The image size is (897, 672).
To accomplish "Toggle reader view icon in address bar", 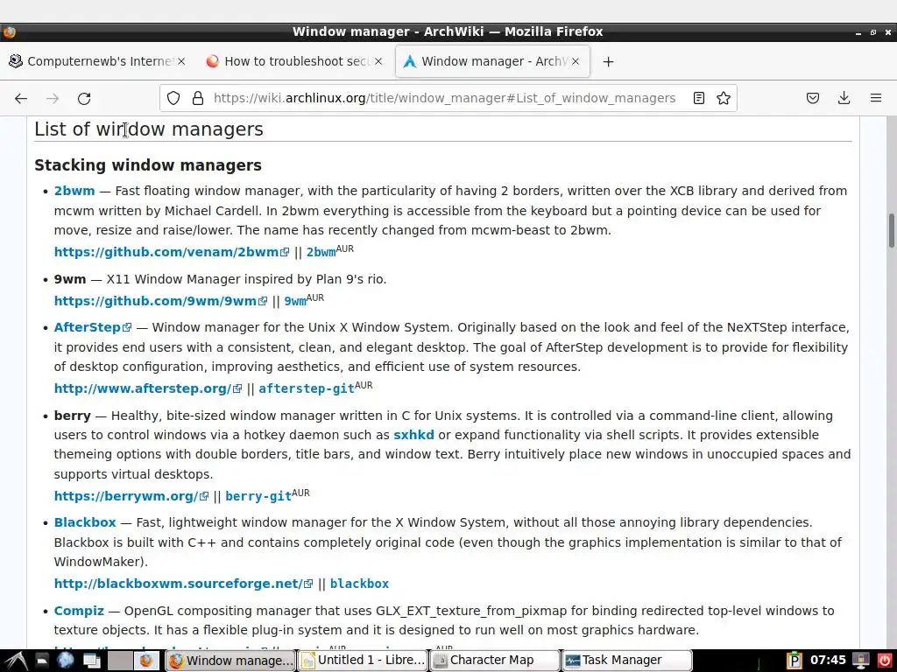I will coord(698,98).
